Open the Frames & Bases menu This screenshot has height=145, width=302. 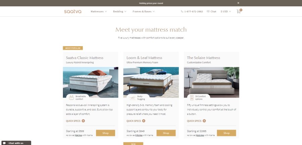click(x=144, y=11)
